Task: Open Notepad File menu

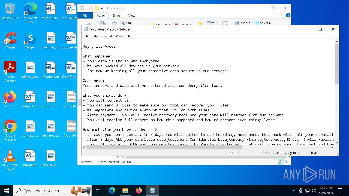Action: pos(86,36)
